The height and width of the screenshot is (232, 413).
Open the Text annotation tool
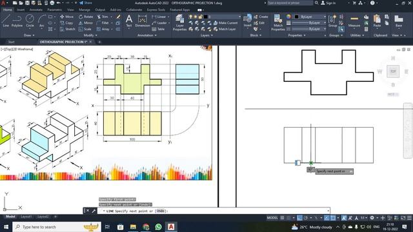tap(129, 21)
